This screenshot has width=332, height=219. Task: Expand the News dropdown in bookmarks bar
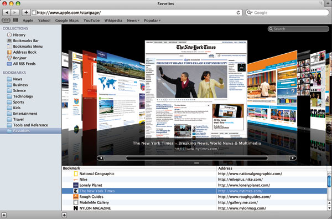[133, 21]
